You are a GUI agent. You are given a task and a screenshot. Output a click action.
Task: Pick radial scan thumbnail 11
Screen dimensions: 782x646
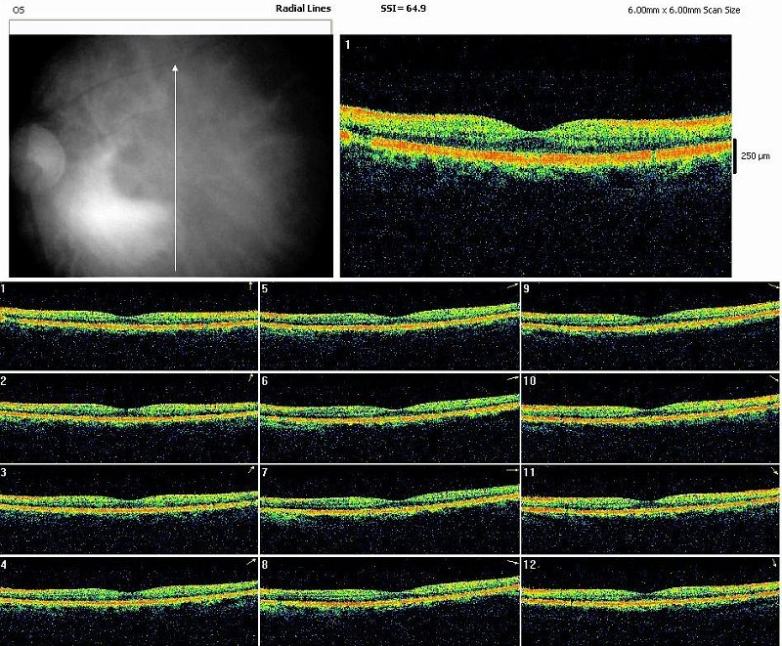pyautogui.click(x=651, y=508)
